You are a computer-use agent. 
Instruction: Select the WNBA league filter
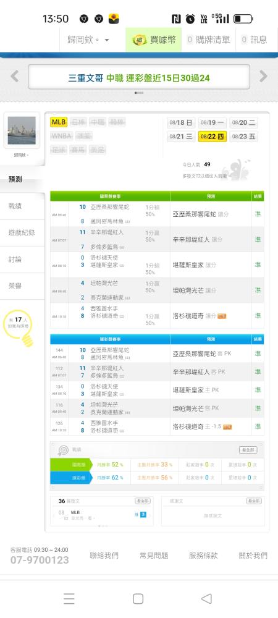tap(61, 136)
